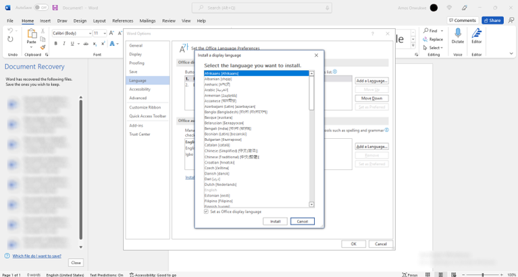
Task: Click the person icon beside Share
Action: click(x=511, y=20)
